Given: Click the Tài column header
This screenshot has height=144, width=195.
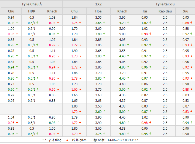Looking at the screenshot, I should 145,11.
